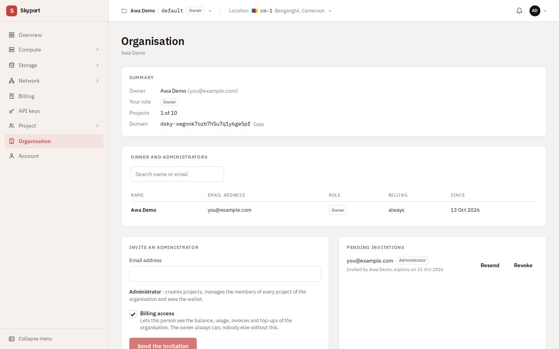Toggle the Billing access checkbox
This screenshot has height=349, width=559.
[133, 314]
